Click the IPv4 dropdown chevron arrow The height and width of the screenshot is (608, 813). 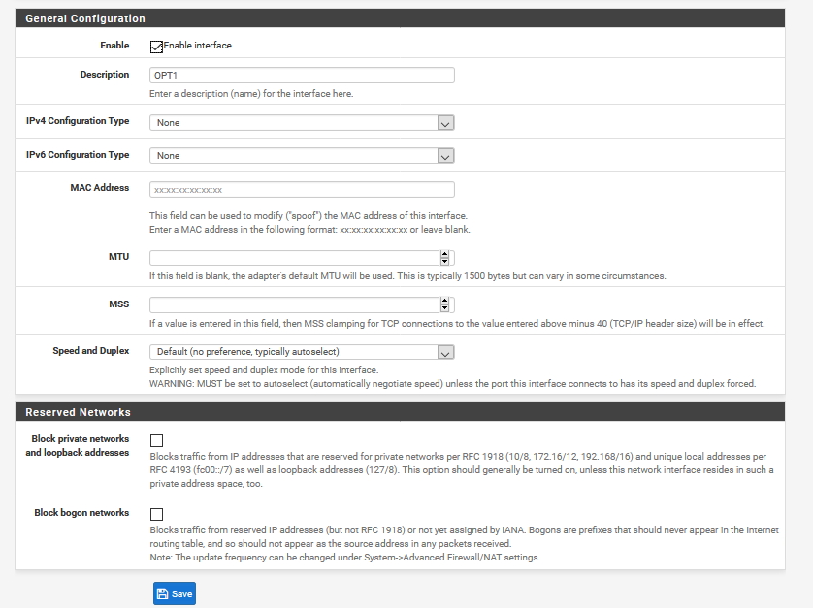[x=445, y=123]
